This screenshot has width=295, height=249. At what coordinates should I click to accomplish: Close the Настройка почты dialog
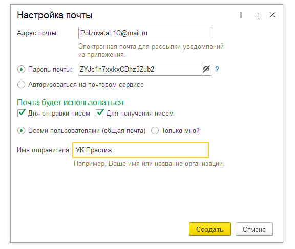point(272,15)
